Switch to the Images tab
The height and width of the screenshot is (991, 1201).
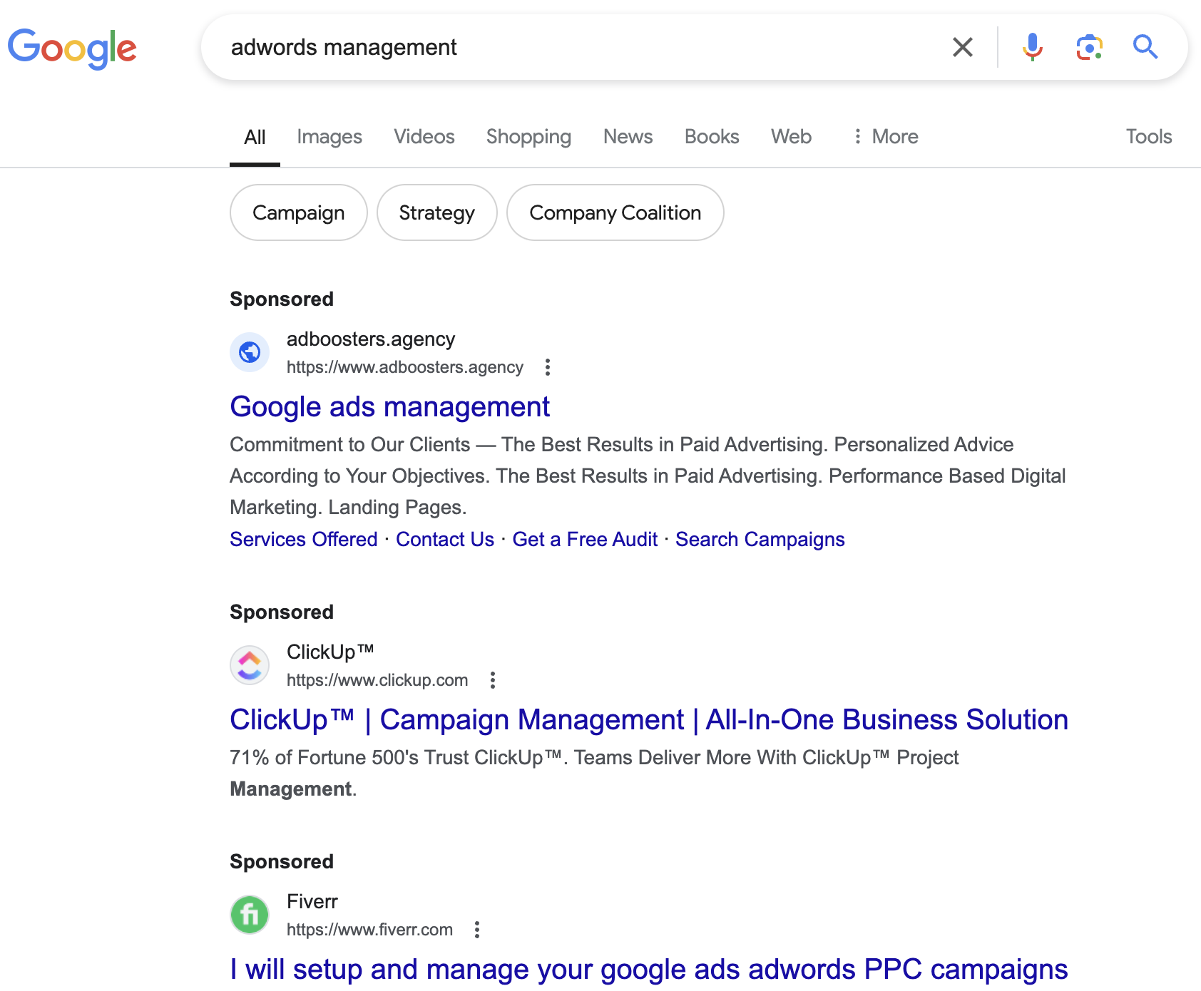329,136
